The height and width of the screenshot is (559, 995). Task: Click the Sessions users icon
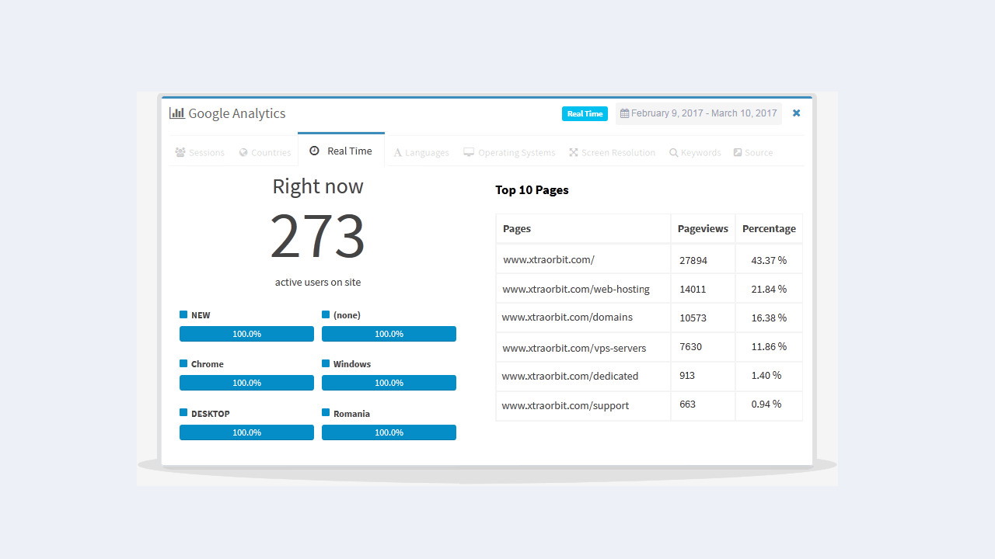pos(180,153)
